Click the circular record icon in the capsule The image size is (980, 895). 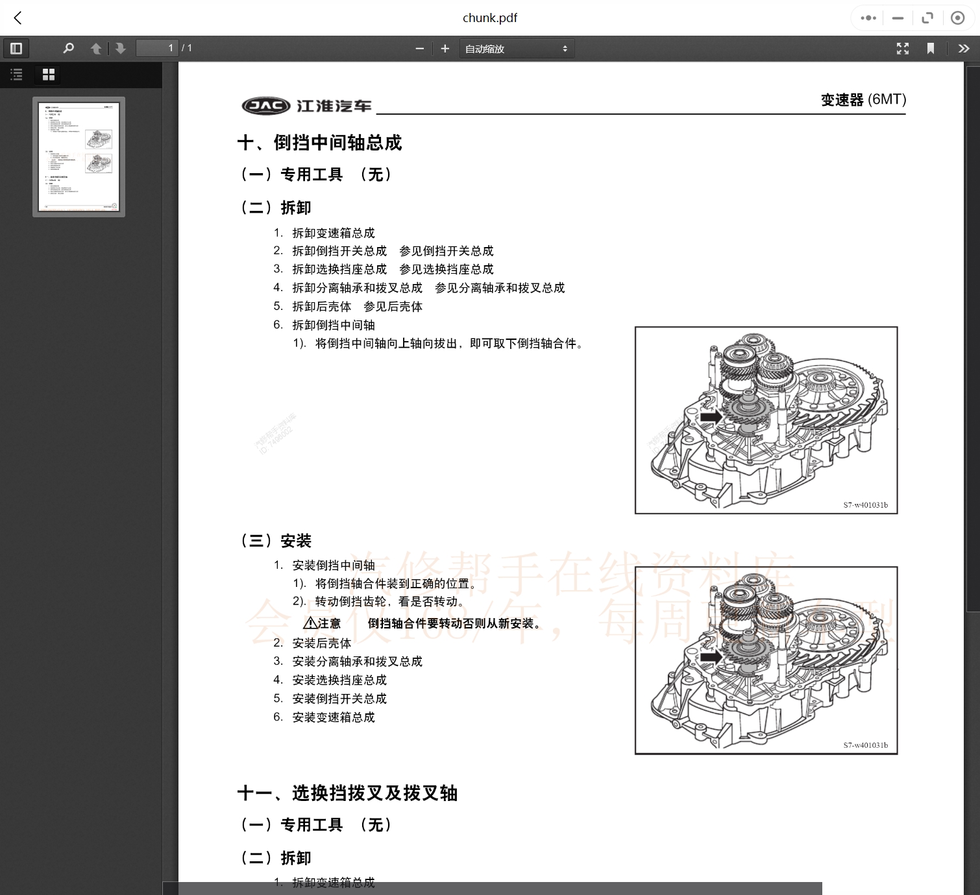957,18
